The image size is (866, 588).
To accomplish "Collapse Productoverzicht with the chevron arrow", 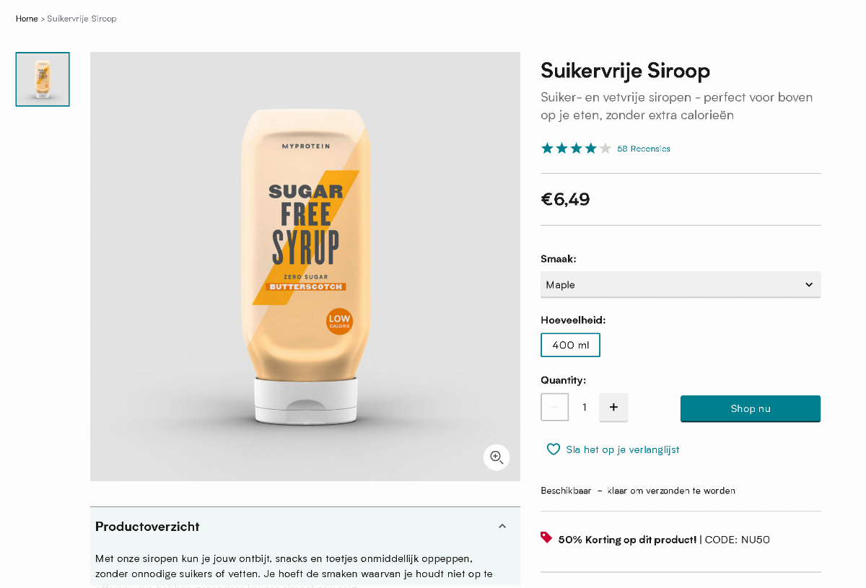I will [502, 526].
